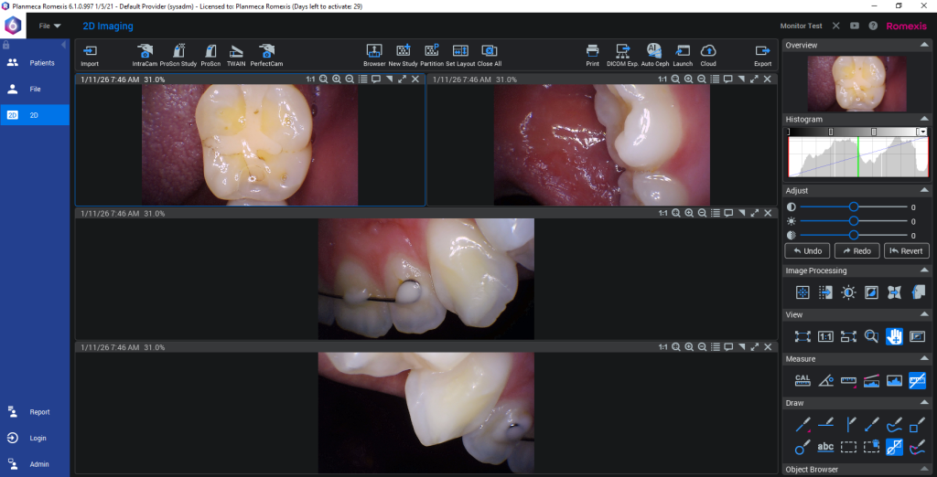Open the TWAIN acquisition tool
This screenshot has height=477, width=937.
coord(236,51)
